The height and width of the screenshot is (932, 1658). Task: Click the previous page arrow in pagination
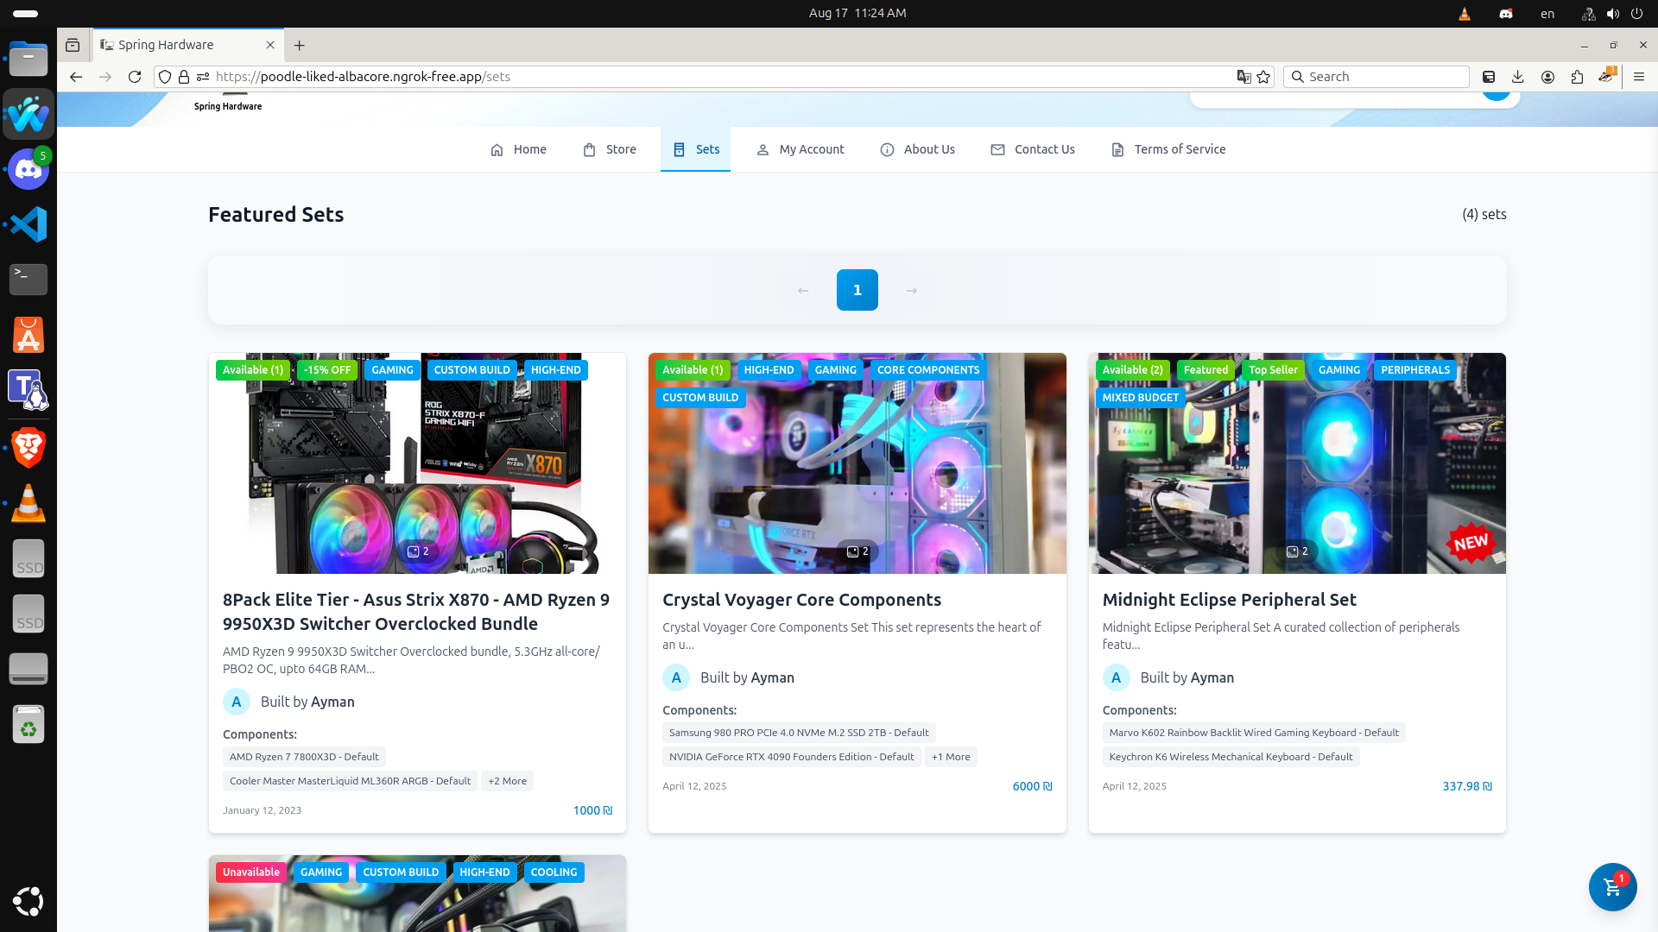pyautogui.click(x=803, y=290)
